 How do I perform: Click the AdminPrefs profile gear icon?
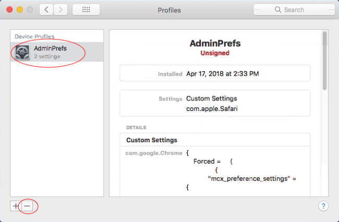[23, 52]
